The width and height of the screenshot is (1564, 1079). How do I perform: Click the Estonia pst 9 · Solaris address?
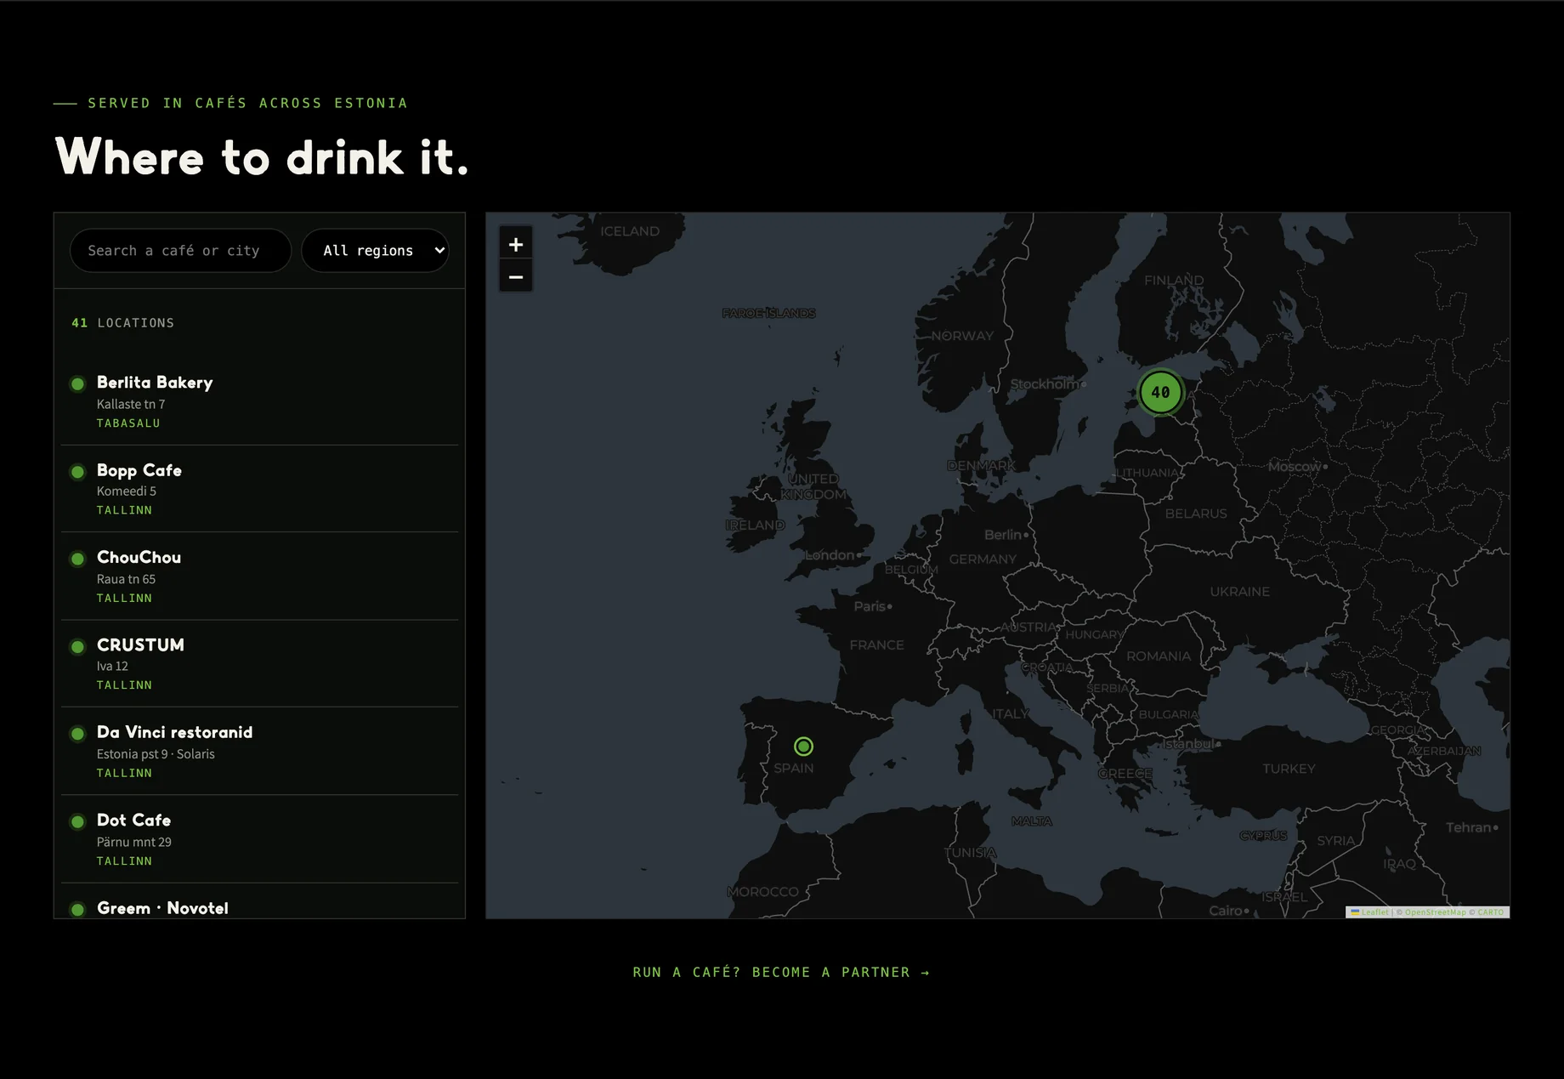click(156, 754)
